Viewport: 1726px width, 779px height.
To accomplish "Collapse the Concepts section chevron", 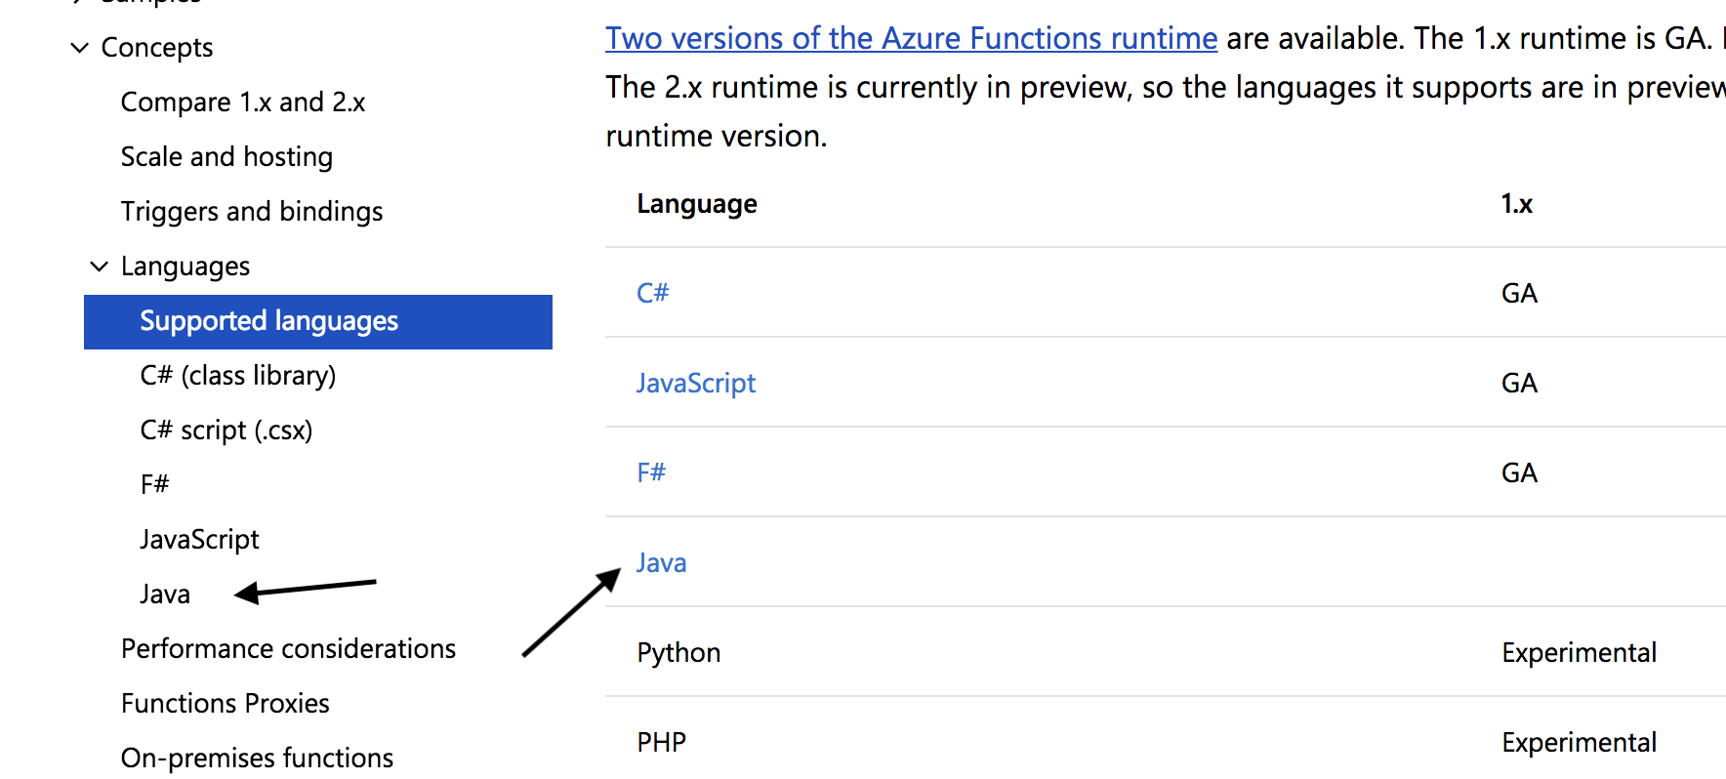I will click(80, 47).
